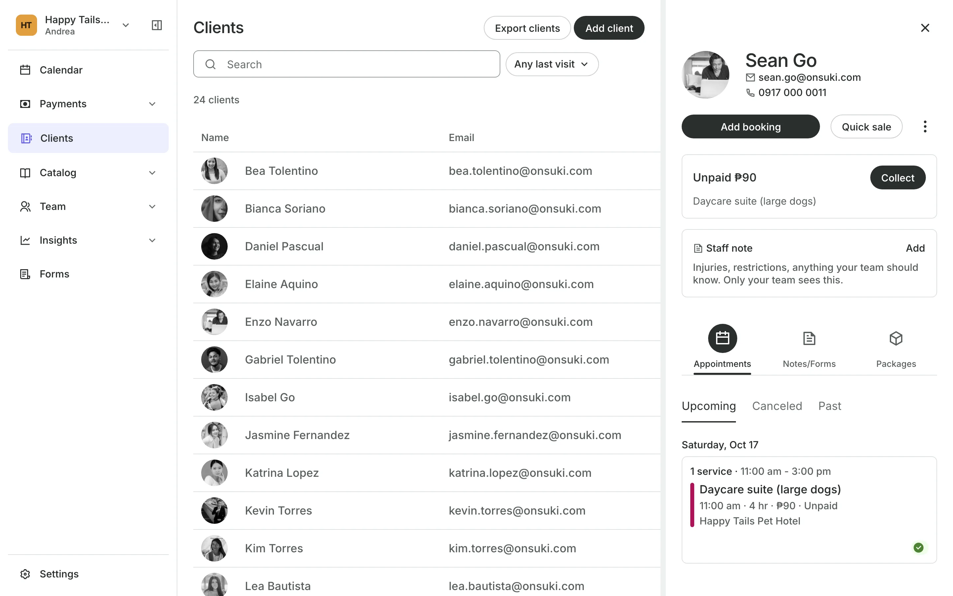The image size is (953, 596).
Task: Collapse the sidebar panel icon
Action: pos(157,25)
